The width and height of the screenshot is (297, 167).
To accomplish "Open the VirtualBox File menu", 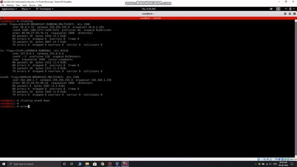I will (3, 5).
